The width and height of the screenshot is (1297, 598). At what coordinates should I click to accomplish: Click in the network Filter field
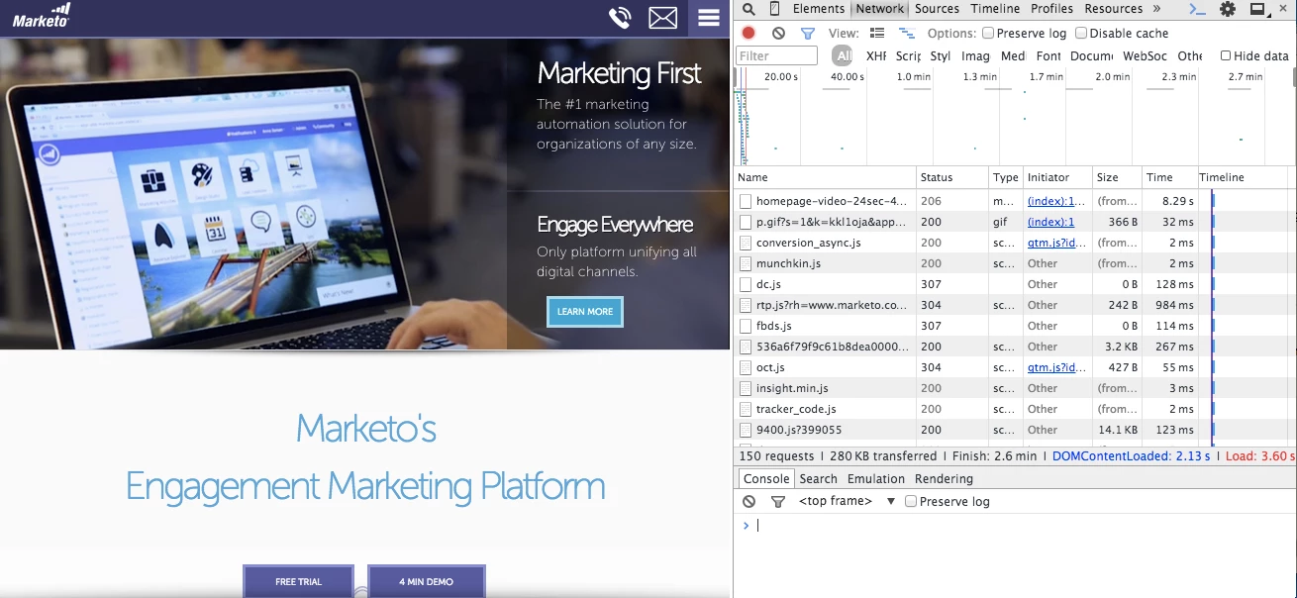(x=777, y=56)
